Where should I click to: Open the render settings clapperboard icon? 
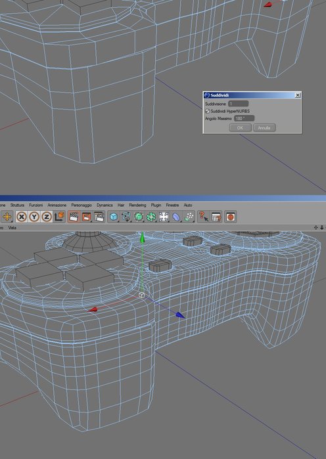(99, 217)
